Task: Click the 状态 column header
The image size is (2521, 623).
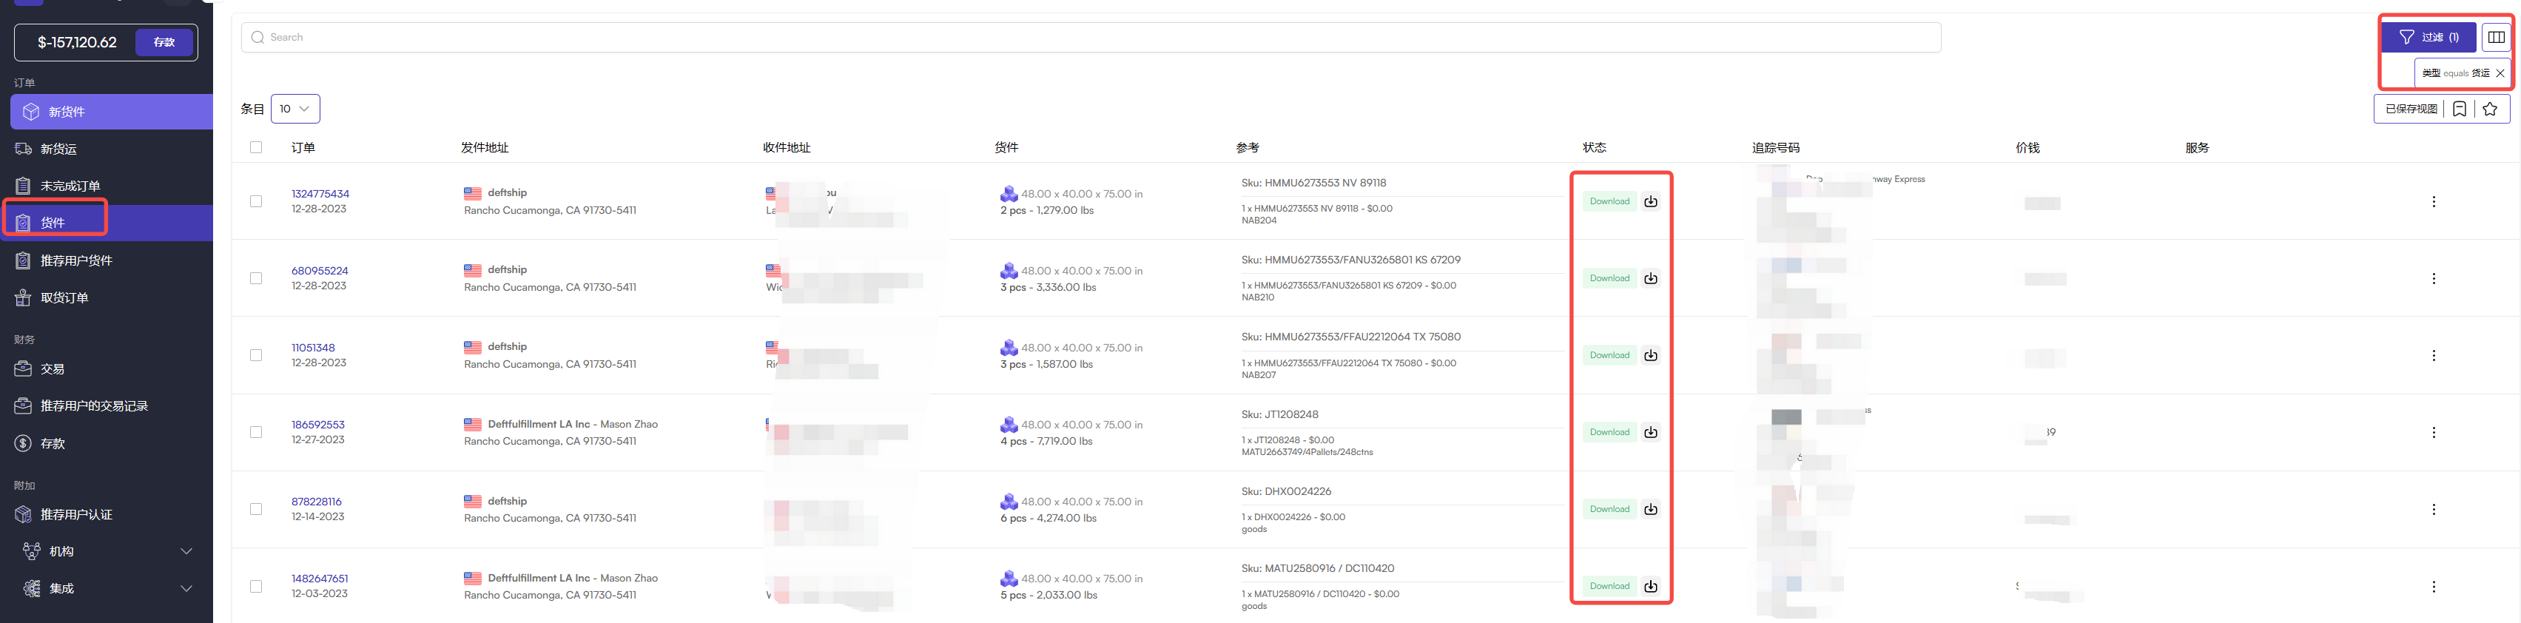Action: click(x=1595, y=148)
